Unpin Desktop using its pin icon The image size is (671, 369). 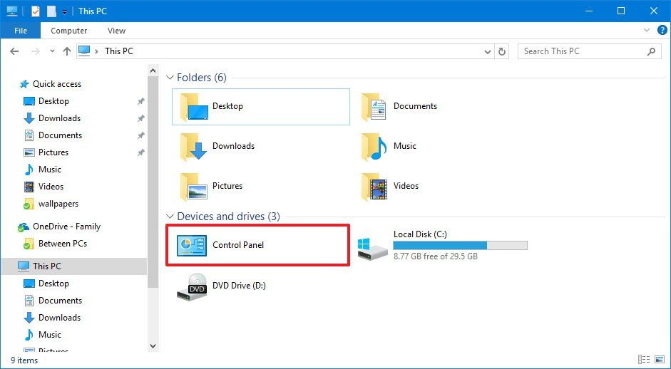pyautogui.click(x=140, y=102)
